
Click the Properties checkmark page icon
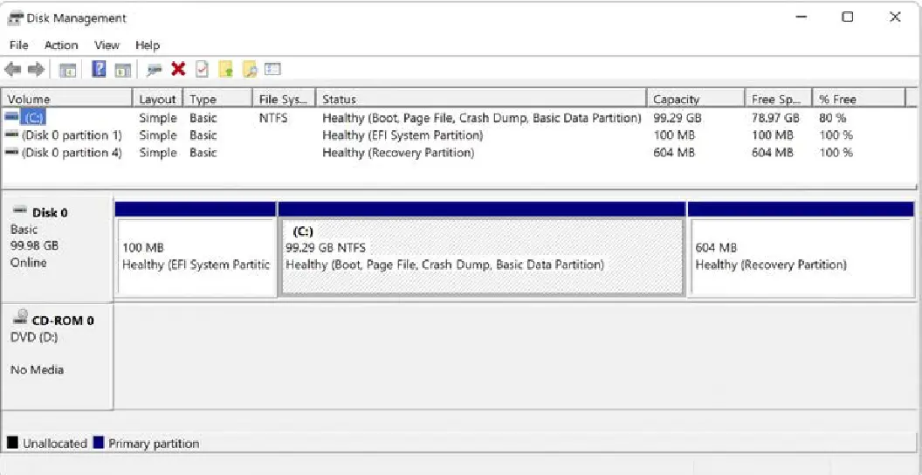click(x=202, y=70)
